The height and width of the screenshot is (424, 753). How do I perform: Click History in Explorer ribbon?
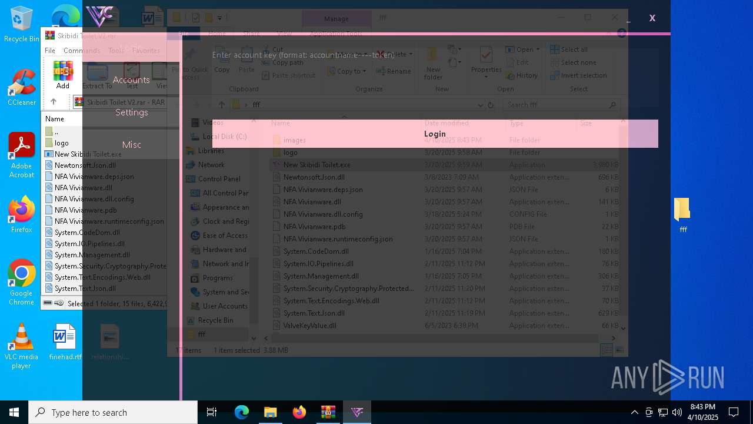coord(521,75)
